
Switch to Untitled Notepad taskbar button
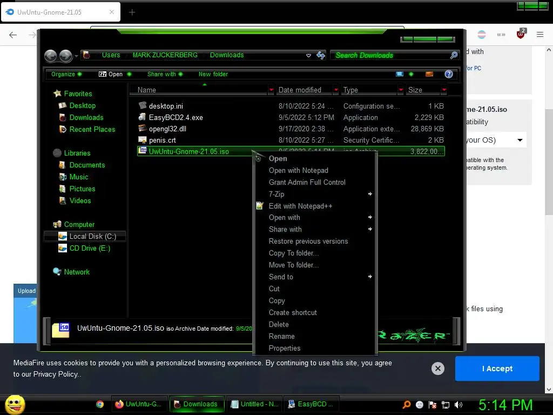[x=254, y=404]
